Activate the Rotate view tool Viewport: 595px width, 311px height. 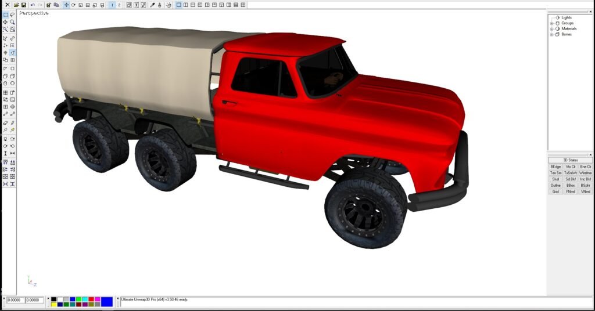click(73, 5)
